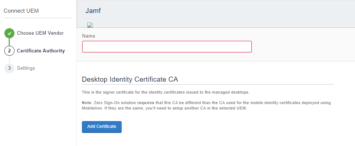This screenshot has height=146, width=355.
Task: Click the Jamf vendor heading
Action: [x=93, y=11]
